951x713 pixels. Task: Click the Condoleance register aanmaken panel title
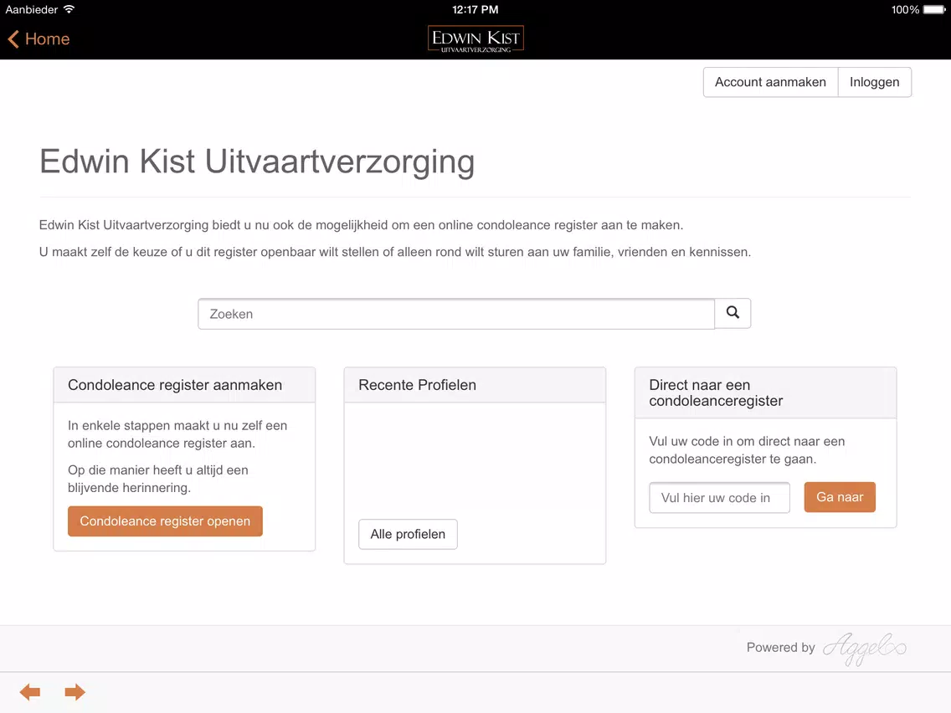pos(175,385)
